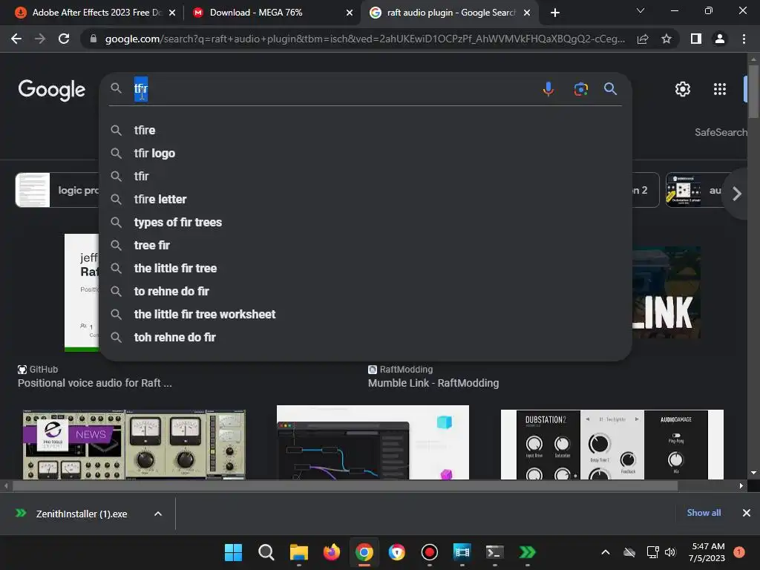The height and width of the screenshot is (570, 760).
Task: Open Windows taskbar search
Action: click(x=266, y=552)
